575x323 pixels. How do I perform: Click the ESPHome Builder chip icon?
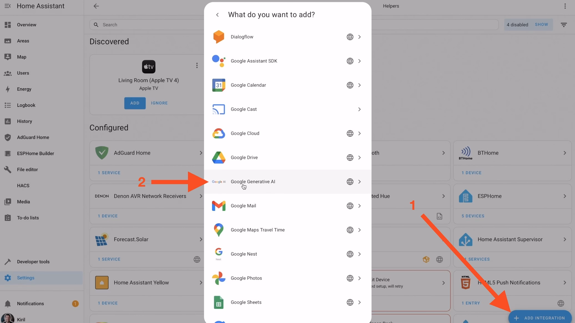(8, 153)
